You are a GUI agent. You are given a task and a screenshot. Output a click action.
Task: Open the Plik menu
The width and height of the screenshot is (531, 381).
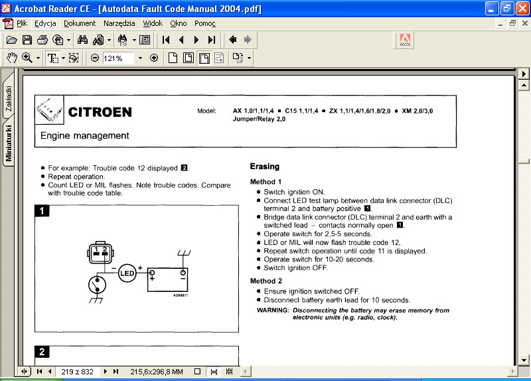(22, 23)
